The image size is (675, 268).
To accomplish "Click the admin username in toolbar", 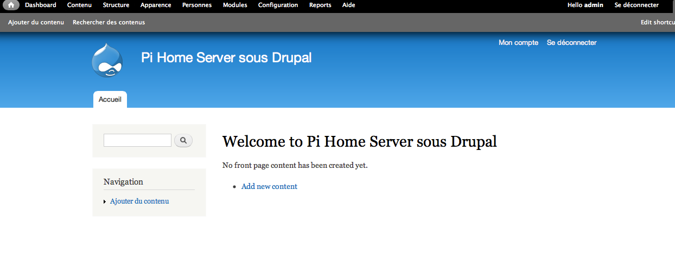I will coord(594,5).
